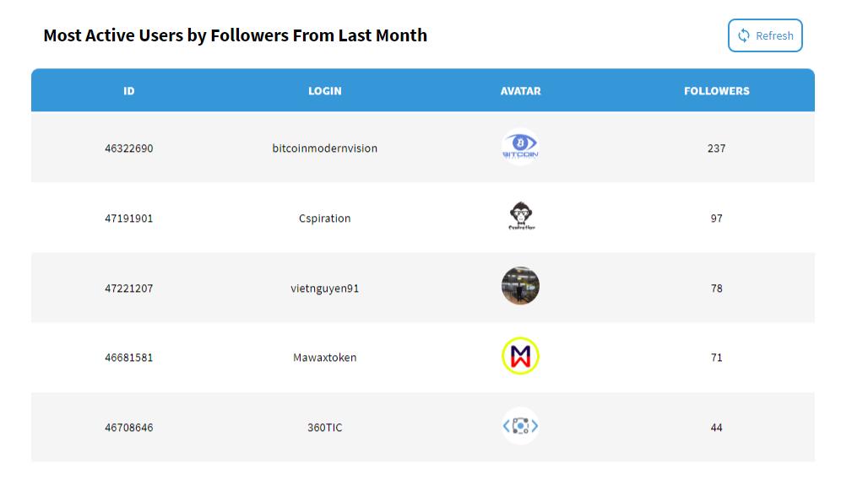
Task: Click the LOGIN column header
Action: (x=325, y=91)
